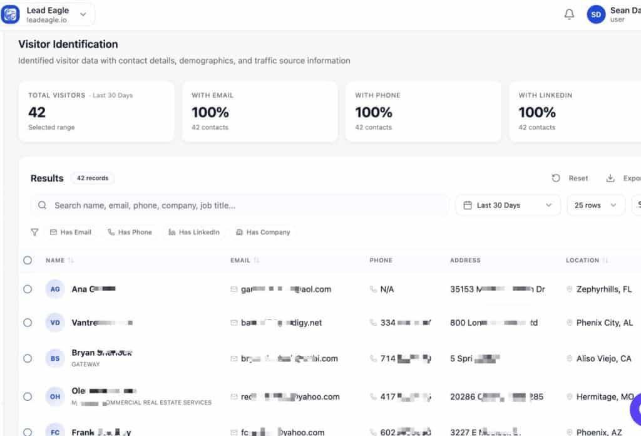Click the Aliso Viejo, CA location text
This screenshot has height=436, width=641.
(x=604, y=359)
